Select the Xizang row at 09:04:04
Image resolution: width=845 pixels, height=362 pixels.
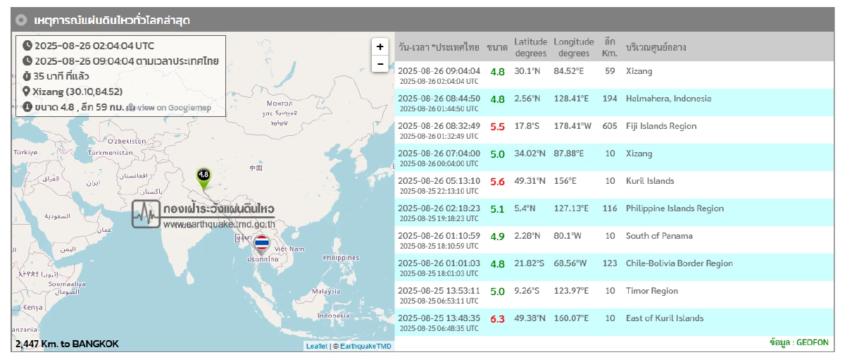pyautogui.click(x=614, y=75)
